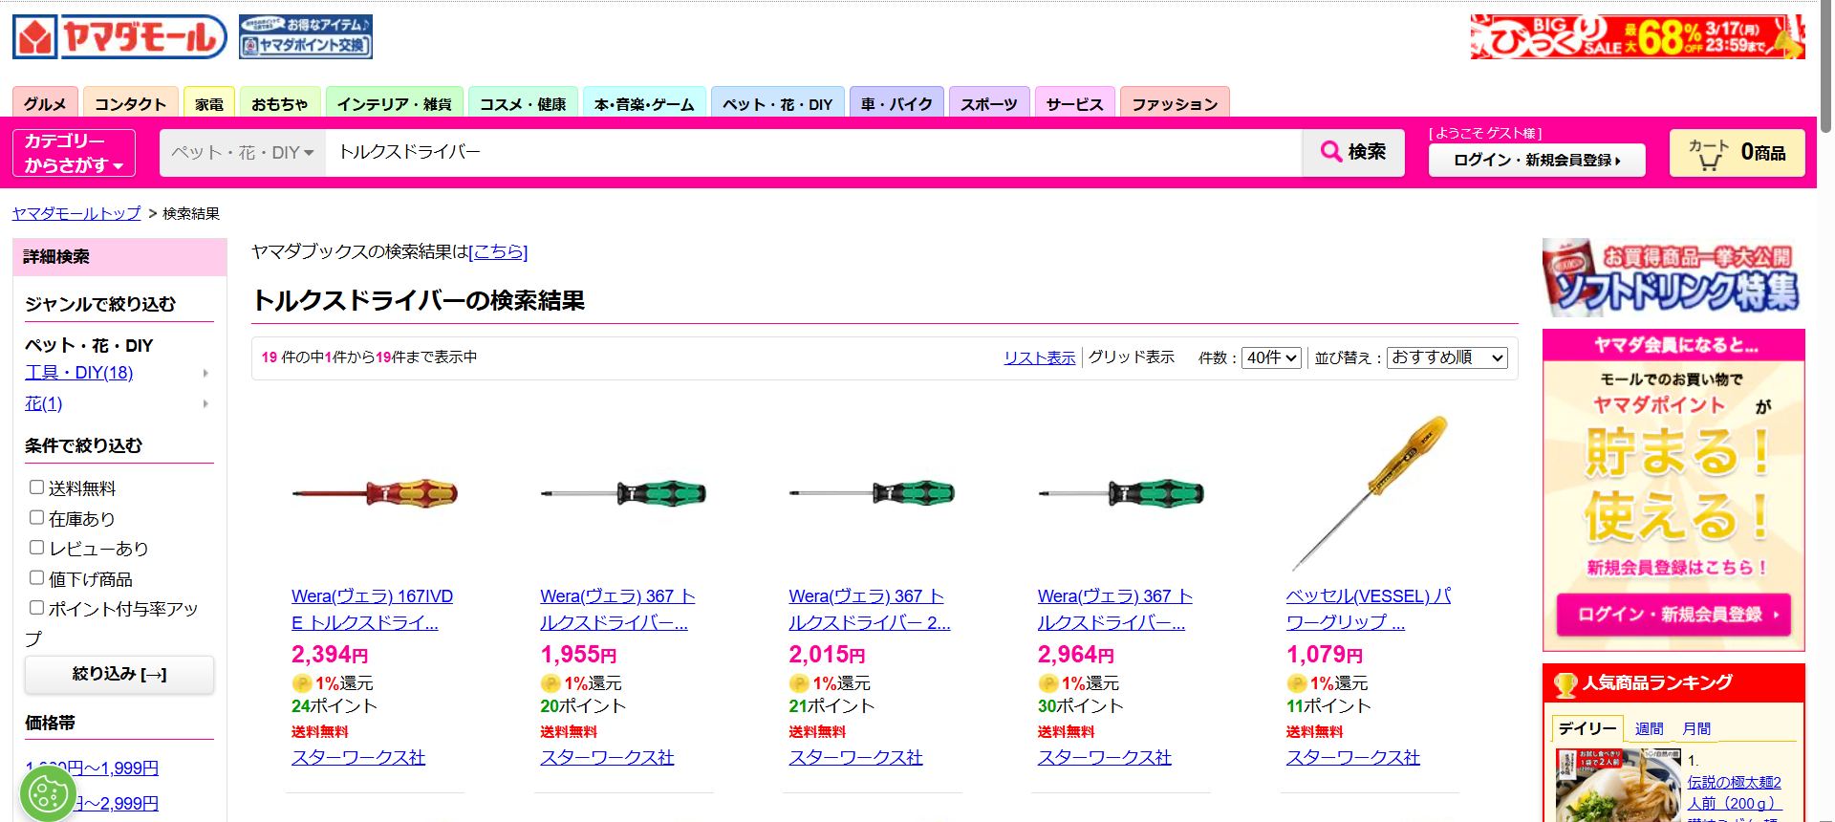Click the magnifier search button

1352,152
